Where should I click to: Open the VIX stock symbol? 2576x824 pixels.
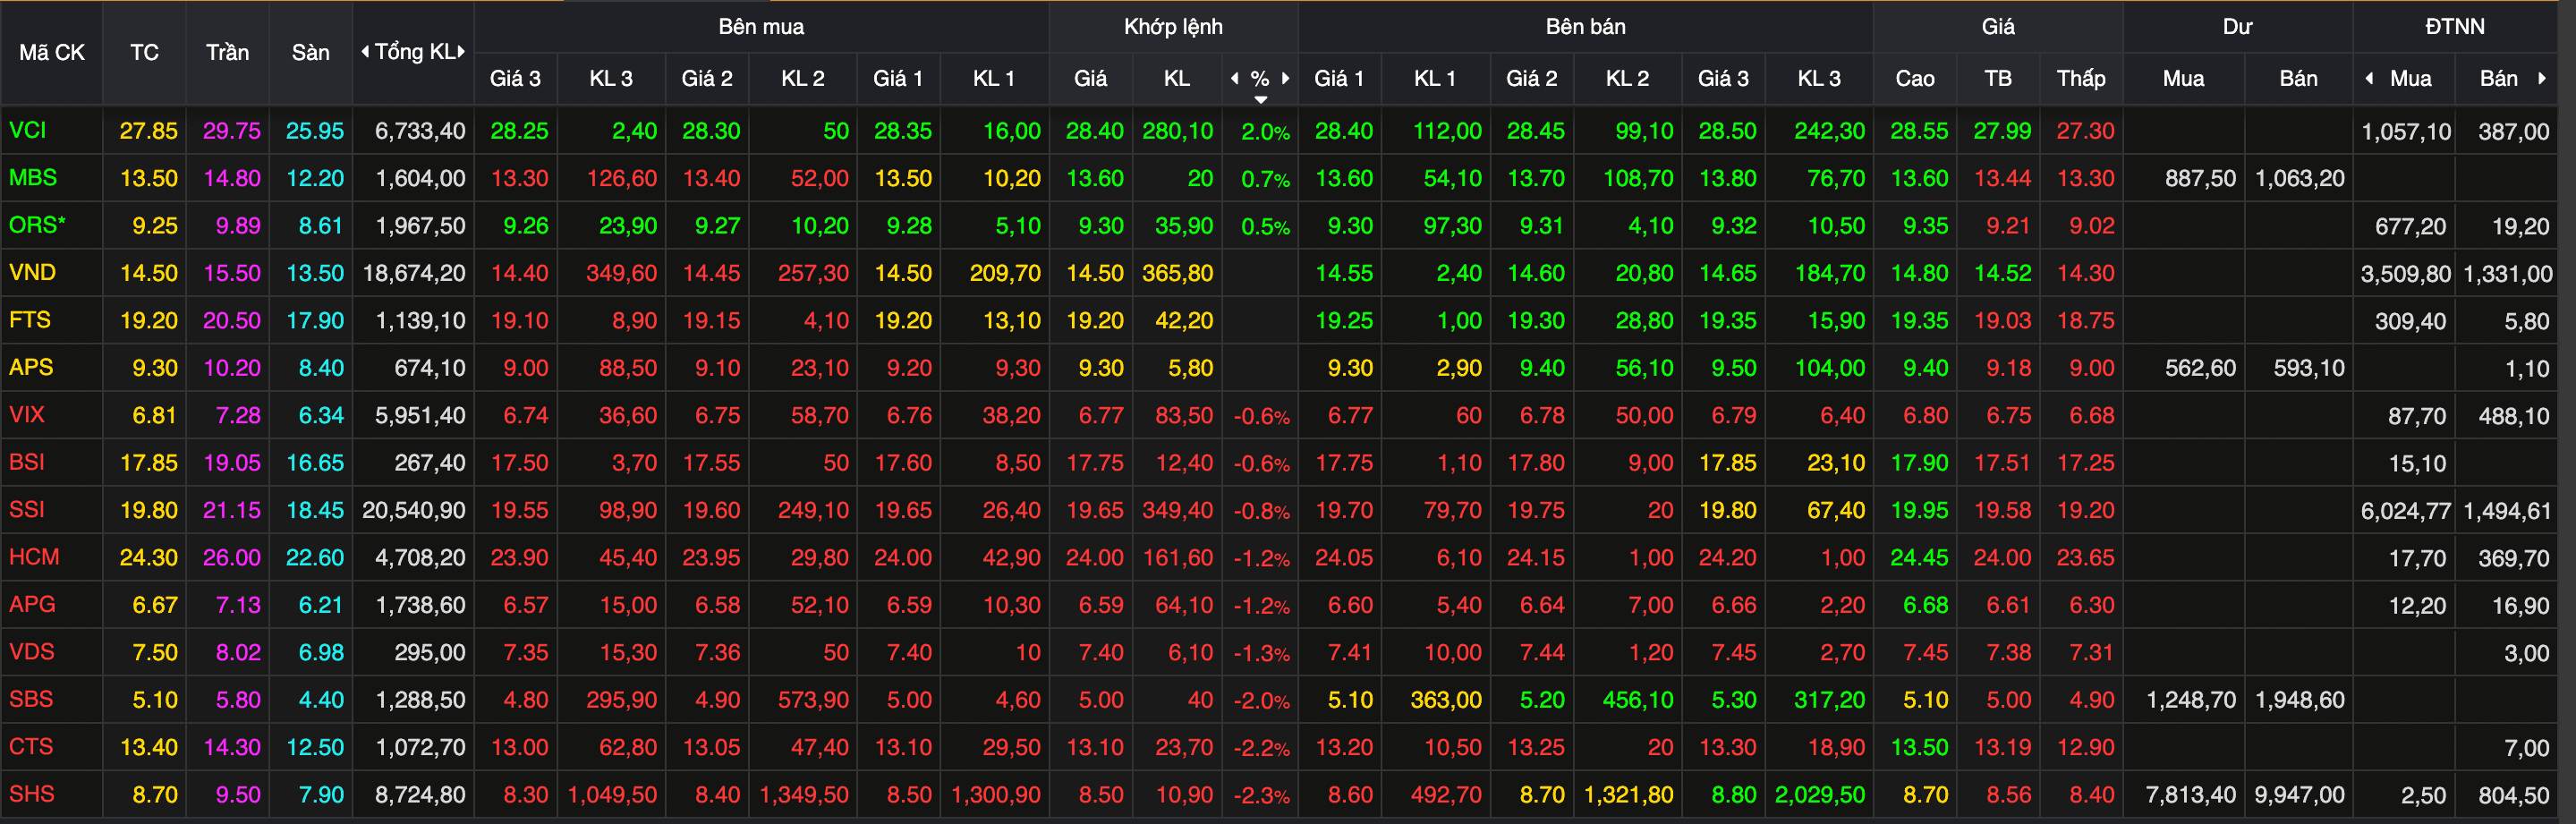click(x=27, y=414)
